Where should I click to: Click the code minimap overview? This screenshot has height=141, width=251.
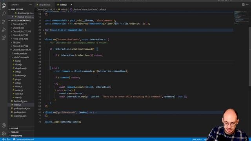click(241, 18)
